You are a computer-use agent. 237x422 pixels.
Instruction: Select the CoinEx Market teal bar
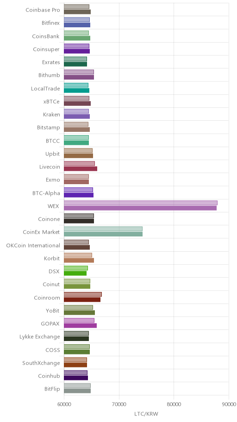click(x=103, y=231)
